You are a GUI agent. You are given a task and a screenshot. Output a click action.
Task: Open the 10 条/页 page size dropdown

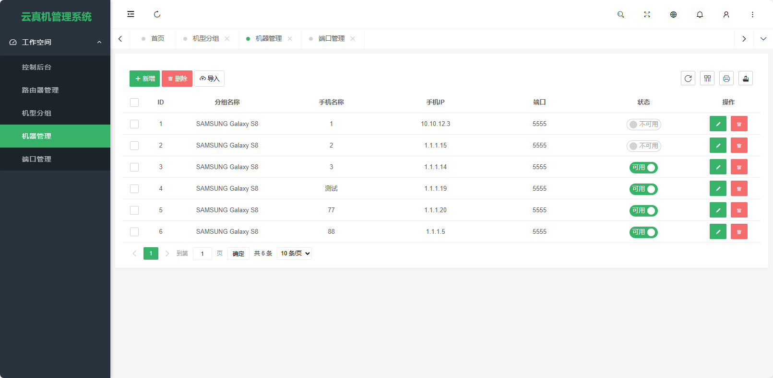(x=294, y=253)
